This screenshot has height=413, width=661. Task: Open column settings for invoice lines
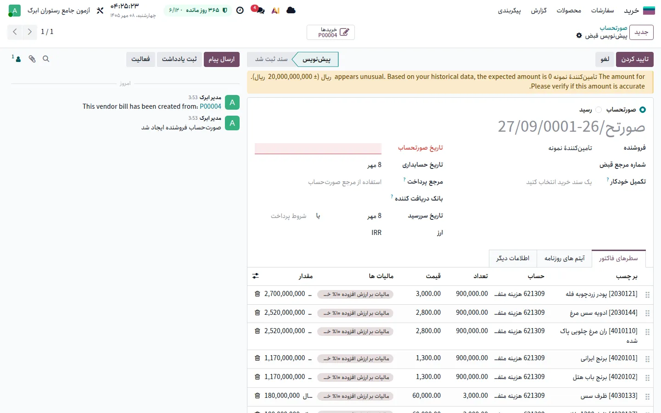256,276
